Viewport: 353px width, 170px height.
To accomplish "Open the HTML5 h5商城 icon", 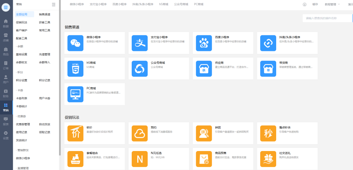I will (76, 69).
